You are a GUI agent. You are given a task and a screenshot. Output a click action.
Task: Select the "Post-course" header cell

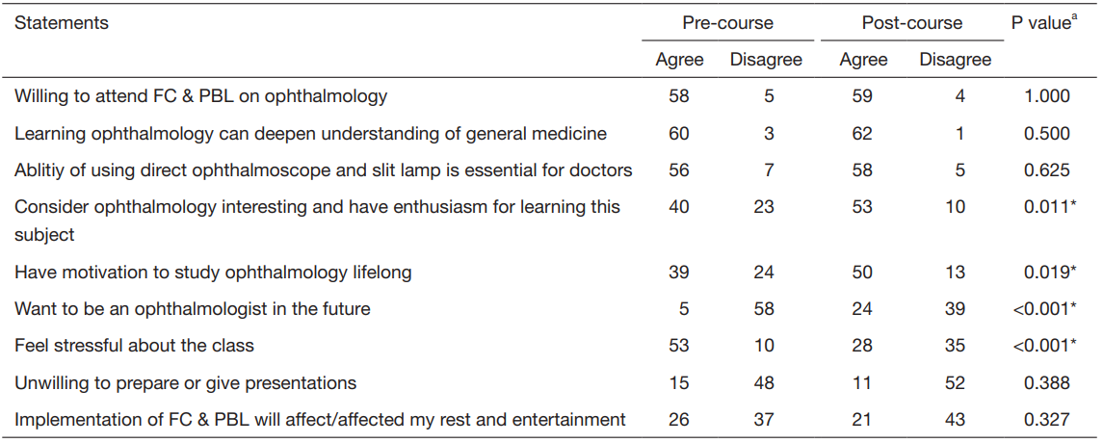[911, 23]
